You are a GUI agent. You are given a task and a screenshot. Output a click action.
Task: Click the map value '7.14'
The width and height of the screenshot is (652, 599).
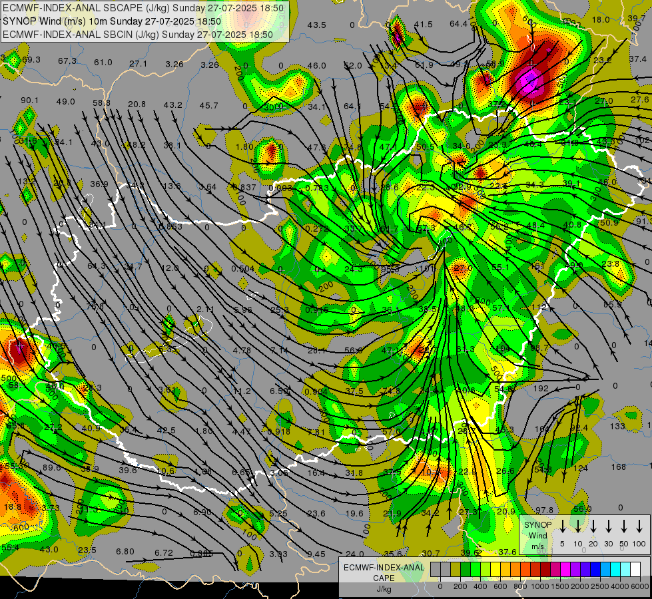[279, 350]
